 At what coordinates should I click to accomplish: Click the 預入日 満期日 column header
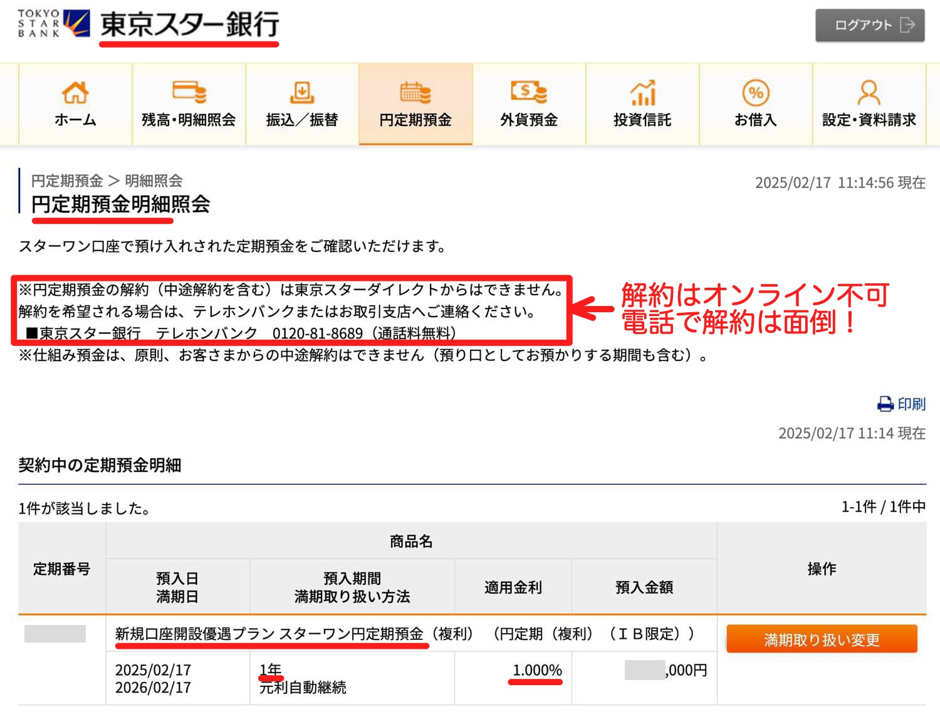tap(177, 587)
